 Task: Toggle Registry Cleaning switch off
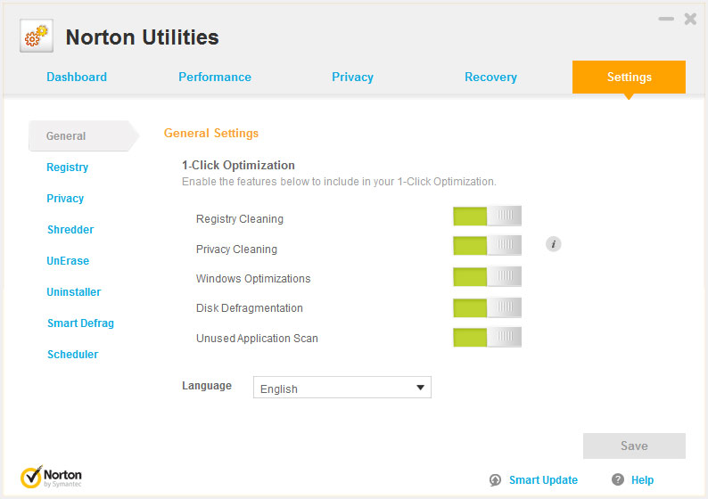pyautogui.click(x=487, y=216)
